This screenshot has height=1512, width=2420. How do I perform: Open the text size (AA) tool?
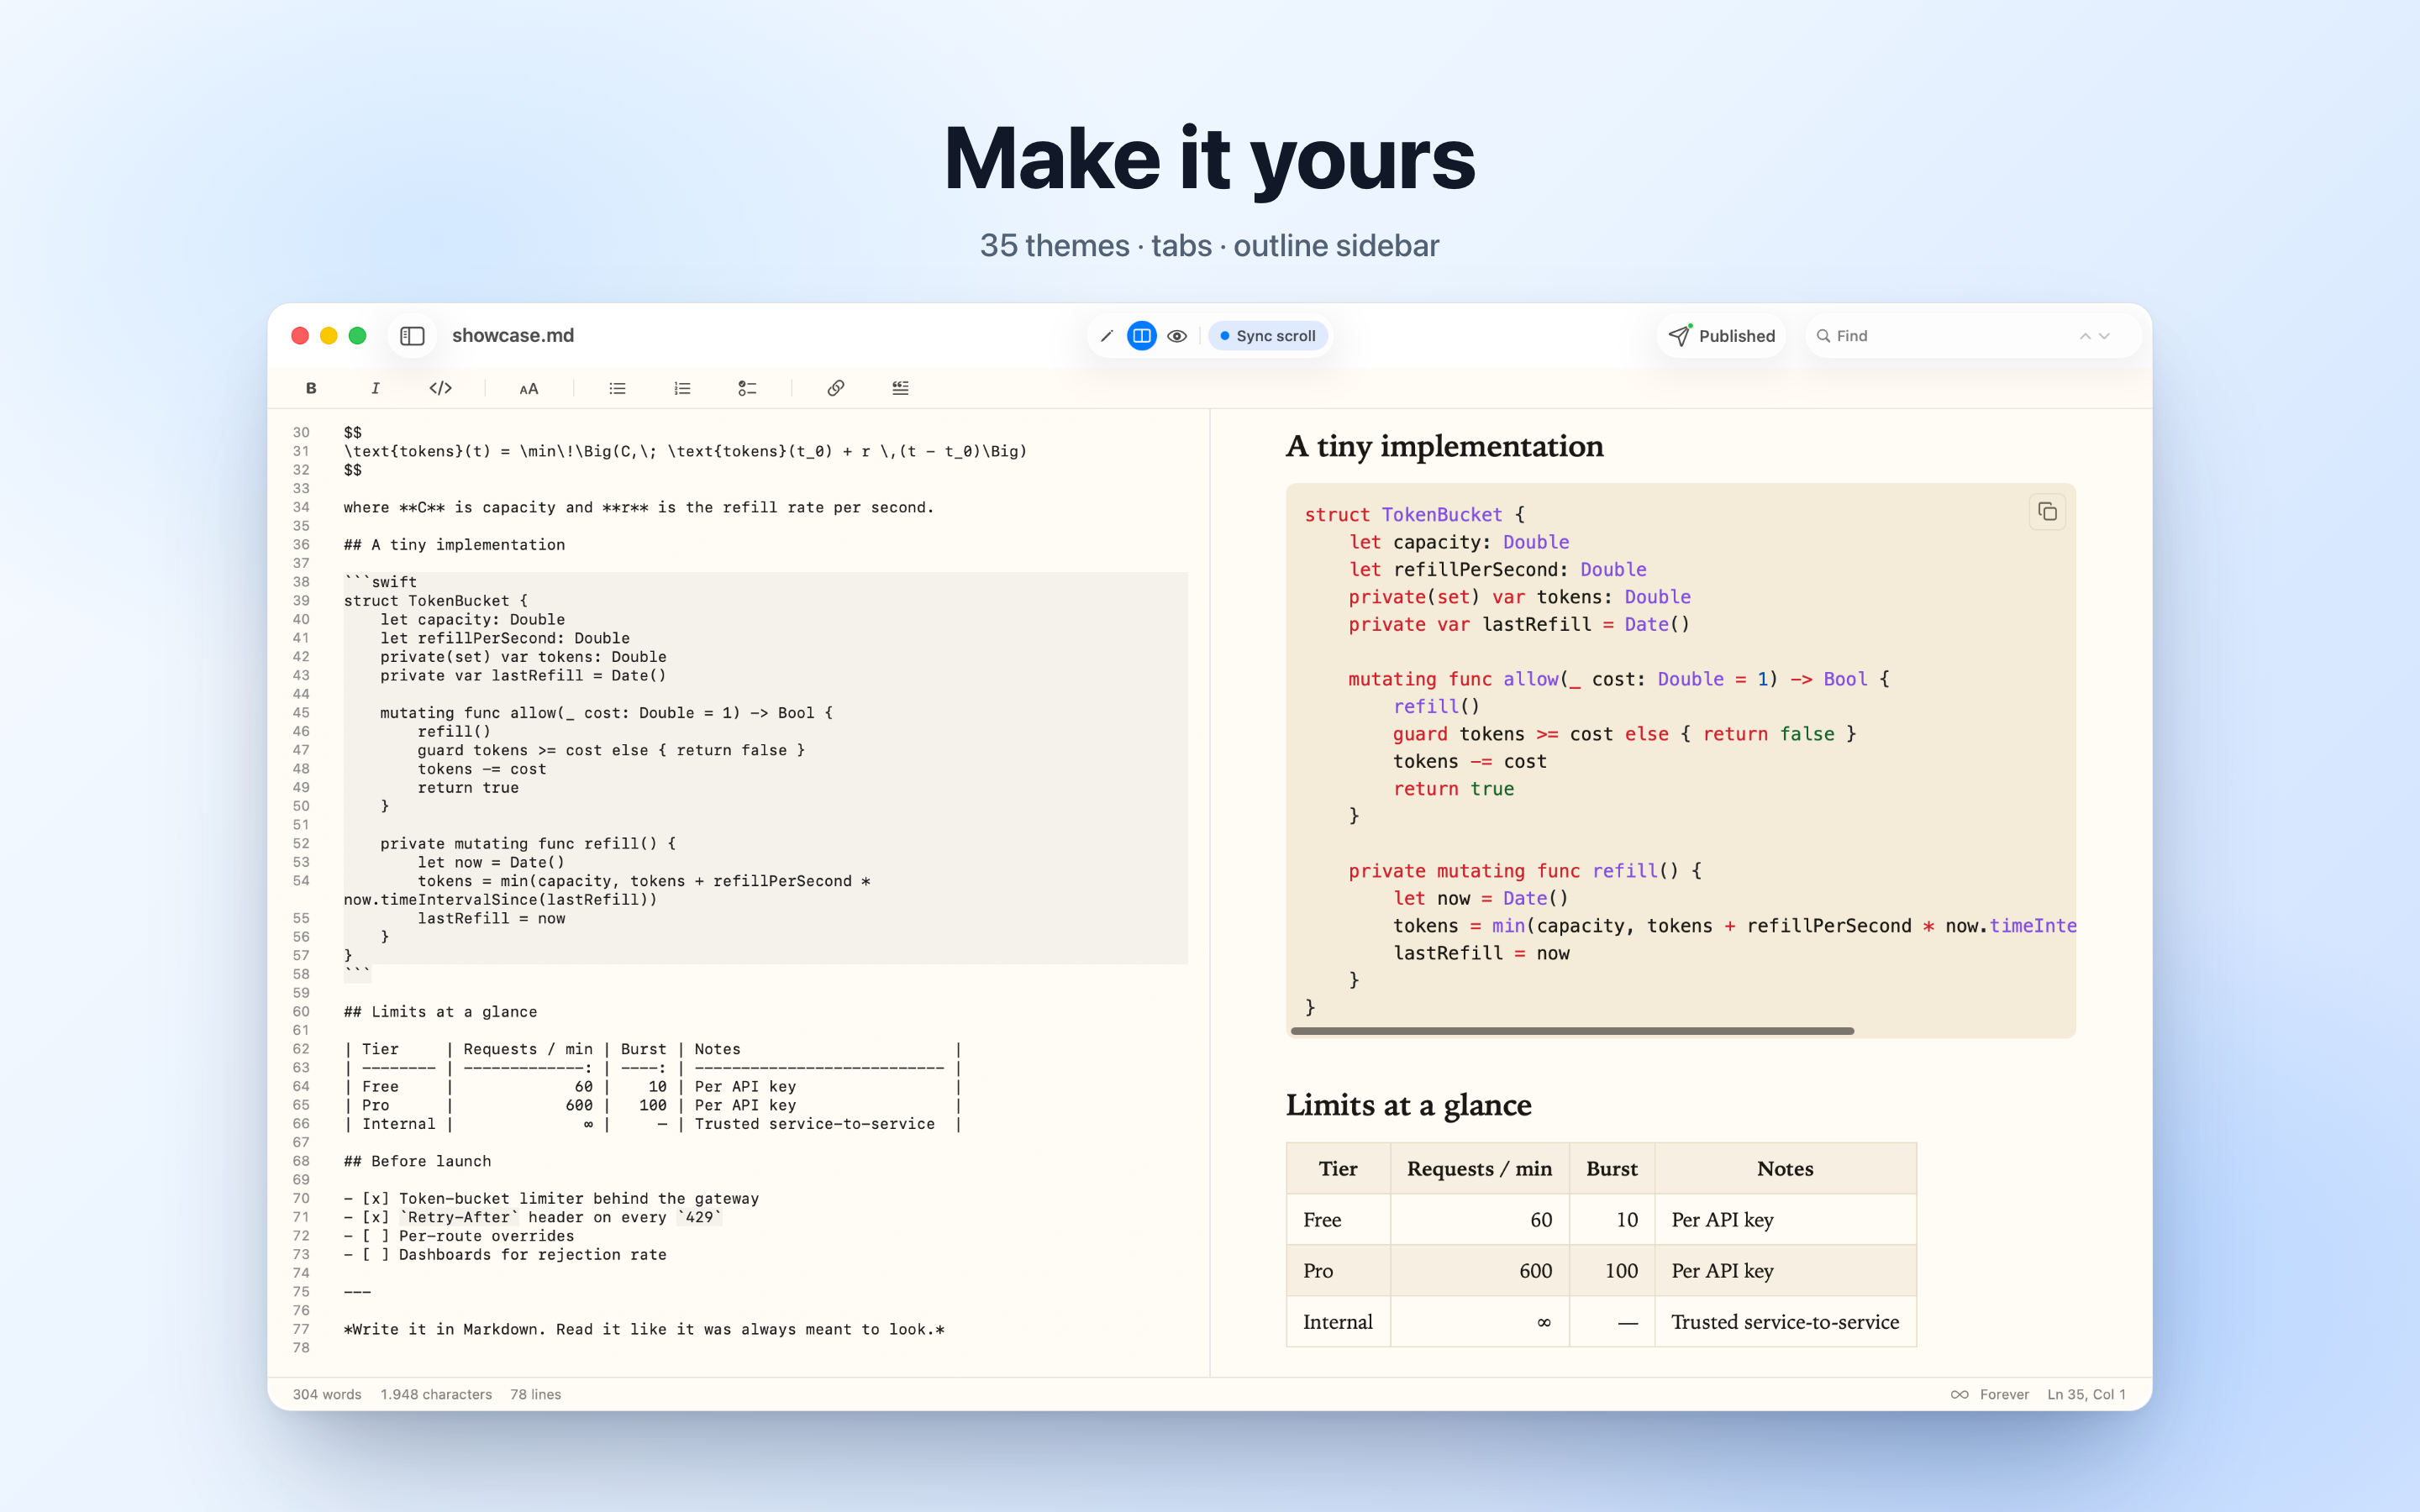[x=529, y=388]
